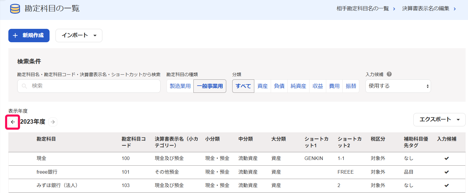Screen dimensions: 468x193
Task: Click the 新規作成 button
Action: [x=29, y=35]
